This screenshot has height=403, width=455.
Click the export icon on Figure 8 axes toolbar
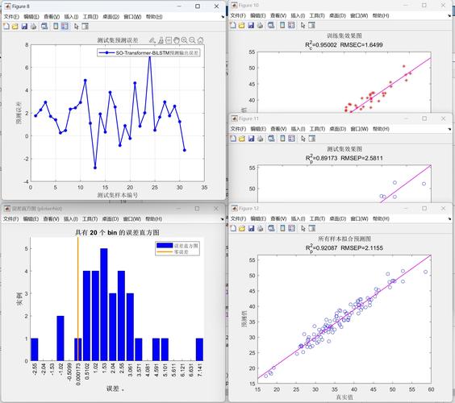pos(152,40)
